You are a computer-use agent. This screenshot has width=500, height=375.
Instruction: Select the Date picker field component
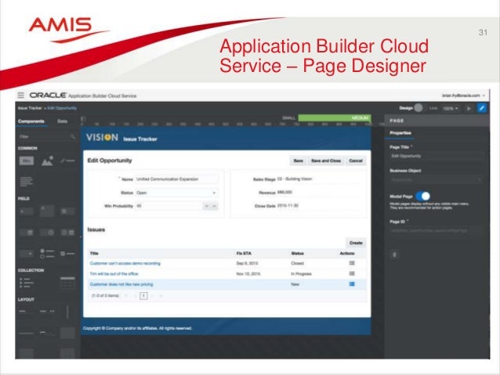(x=27, y=233)
